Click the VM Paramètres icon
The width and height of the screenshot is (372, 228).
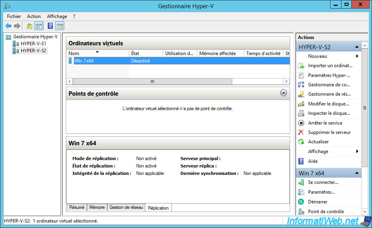pos(301,192)
